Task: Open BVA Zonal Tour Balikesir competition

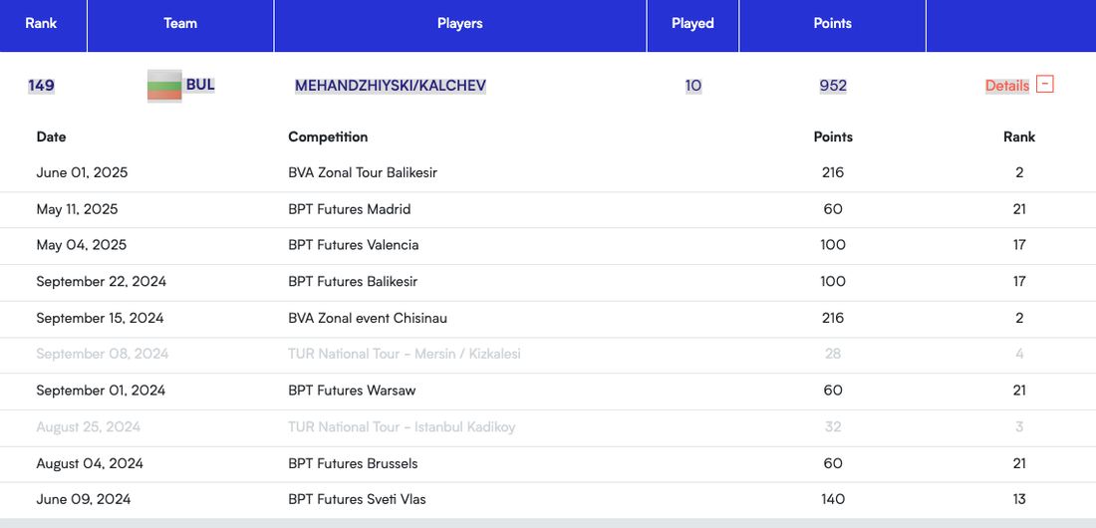Action: tap(363, 172)
